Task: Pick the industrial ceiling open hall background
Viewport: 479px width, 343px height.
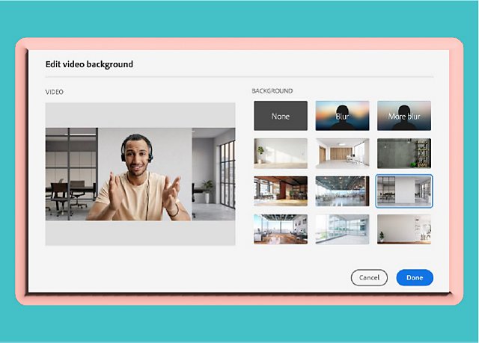Action: 342,191
